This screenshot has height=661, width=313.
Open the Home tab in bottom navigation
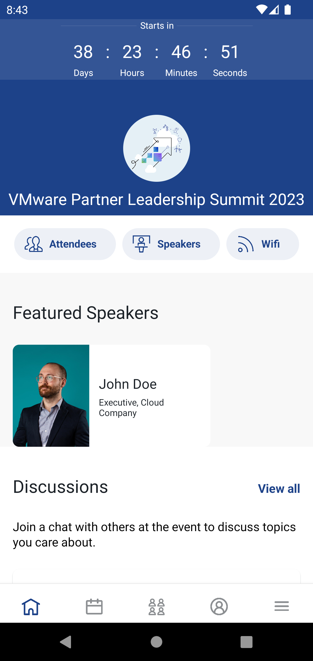coord(31,606)
